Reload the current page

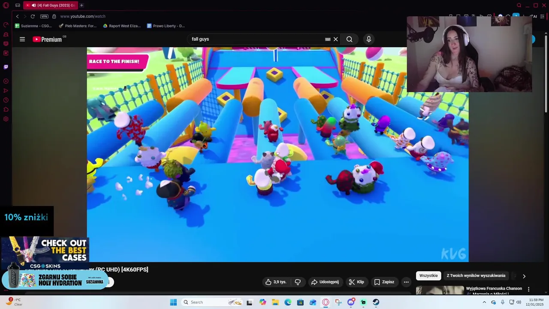tap(33, 16)
